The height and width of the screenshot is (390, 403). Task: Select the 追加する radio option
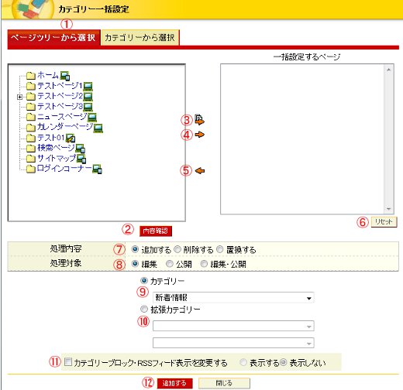[x=135, y=249]
